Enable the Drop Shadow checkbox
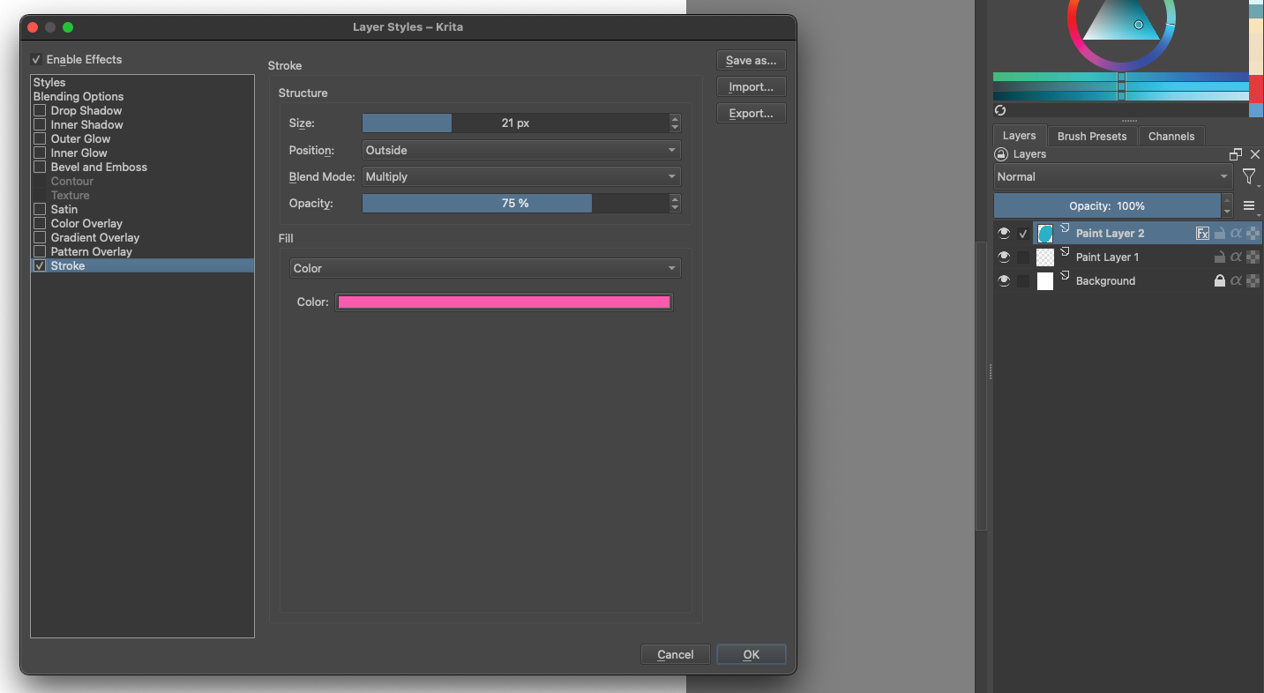Image resolution: width=1264 pixels, height=693 pixels. (40, 111)
